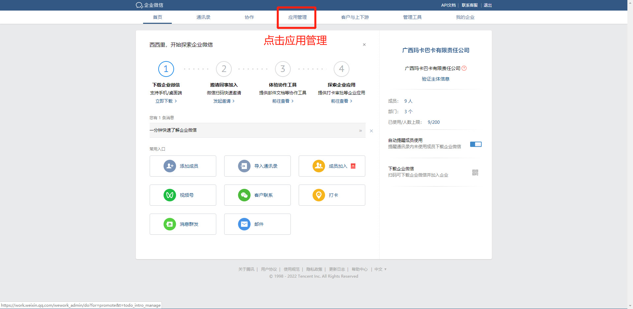Open the 管理工具 tab
The width and height of the screenshot is (633, 309).
[412, 17]
